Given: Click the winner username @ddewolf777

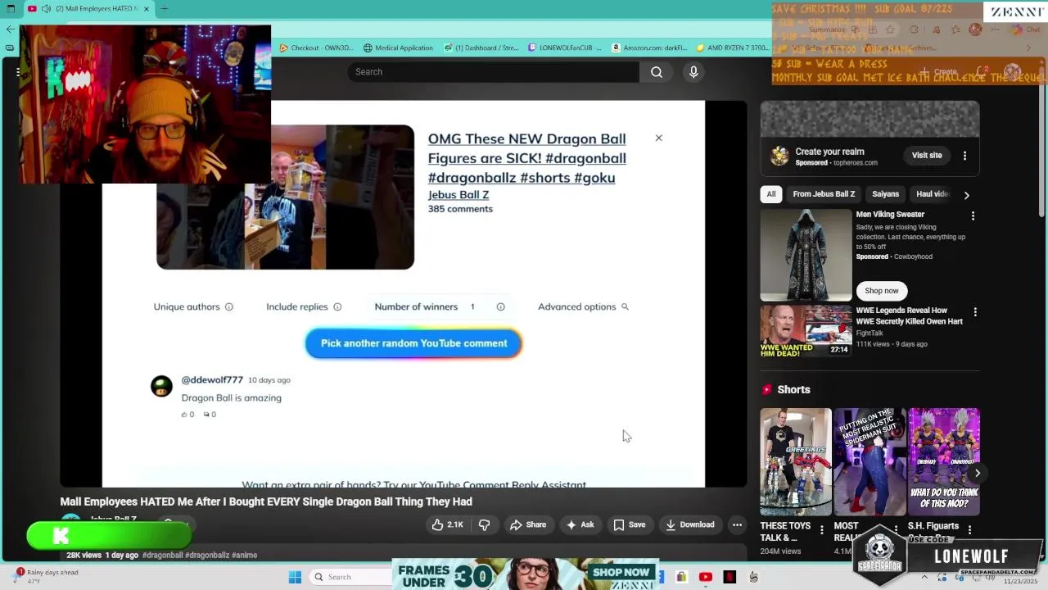Looking at the screenshot, I should (x=212, y=380).
